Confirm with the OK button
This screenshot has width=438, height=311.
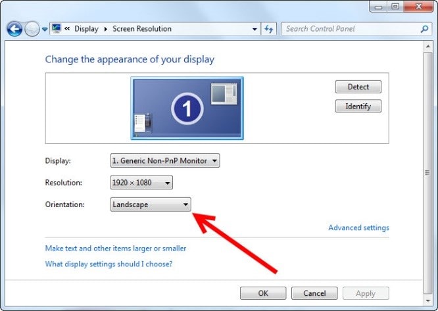click(263, 293)
